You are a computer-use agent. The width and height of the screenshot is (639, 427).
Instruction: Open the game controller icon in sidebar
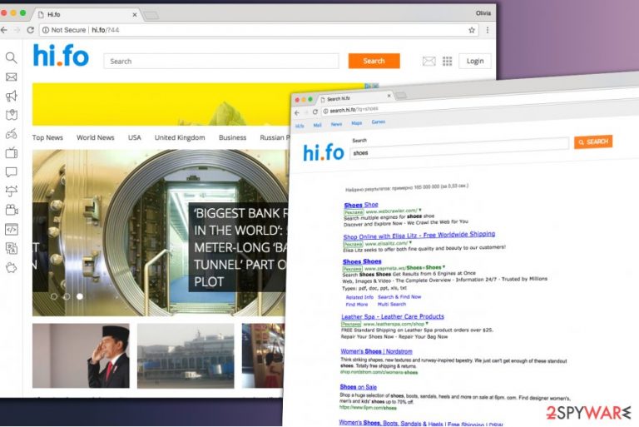(12, 134)
